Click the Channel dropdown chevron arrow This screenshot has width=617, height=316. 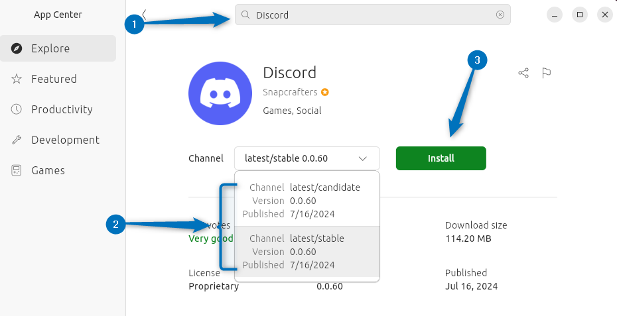363,159
